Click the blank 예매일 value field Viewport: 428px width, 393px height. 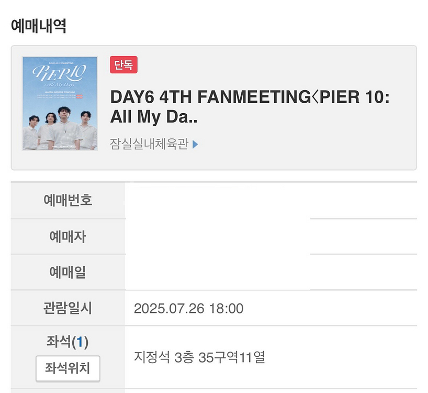(x=271, y=272)
